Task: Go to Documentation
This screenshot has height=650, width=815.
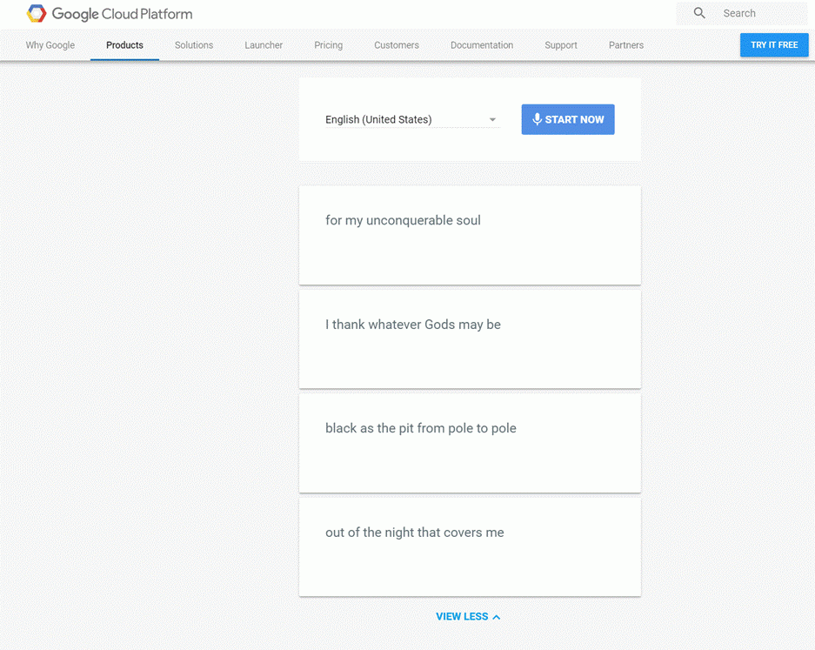Action: [x=482, y=45]
